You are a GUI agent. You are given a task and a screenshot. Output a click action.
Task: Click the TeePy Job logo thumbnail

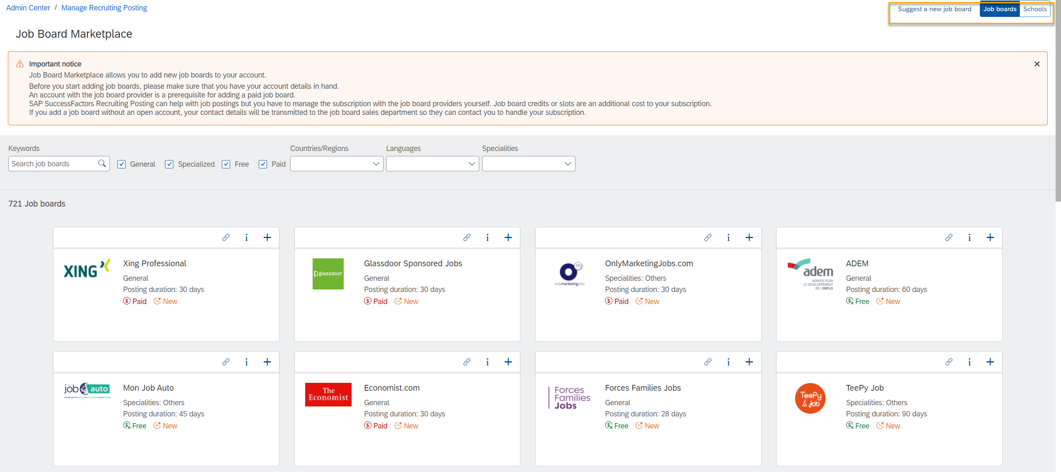(x=810, y=398)
